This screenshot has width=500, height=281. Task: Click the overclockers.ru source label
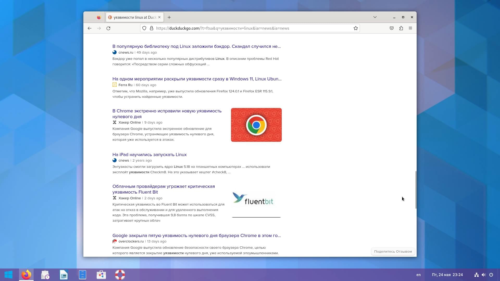pyautogui.click(x=131, y=241)
